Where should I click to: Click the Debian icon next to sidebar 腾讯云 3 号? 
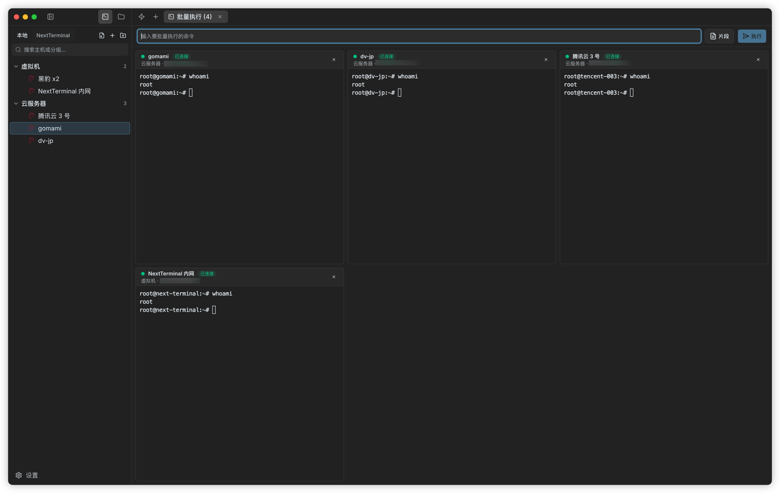pyautogui.click(x=31, y=116)
